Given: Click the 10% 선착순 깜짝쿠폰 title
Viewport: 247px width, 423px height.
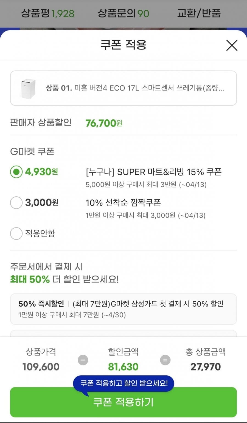Looking at the screenshot, I should (x=123, y=203).
